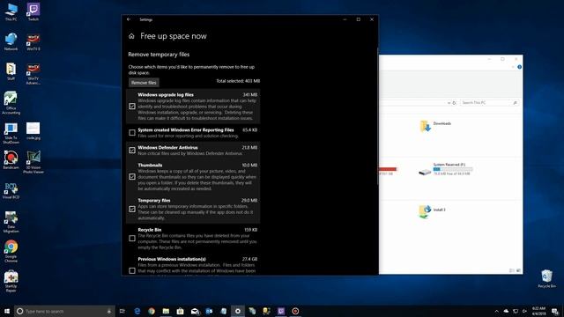Select the Install 3 item in Explorer
The height and width of the screenshot is (317, 564).
pyautogui.click(x=432, y=211)
